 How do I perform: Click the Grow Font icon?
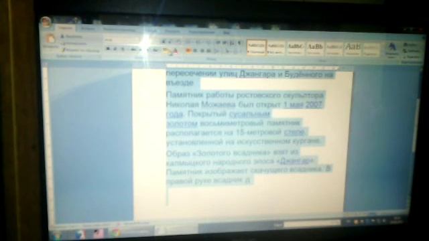[164, 42]
